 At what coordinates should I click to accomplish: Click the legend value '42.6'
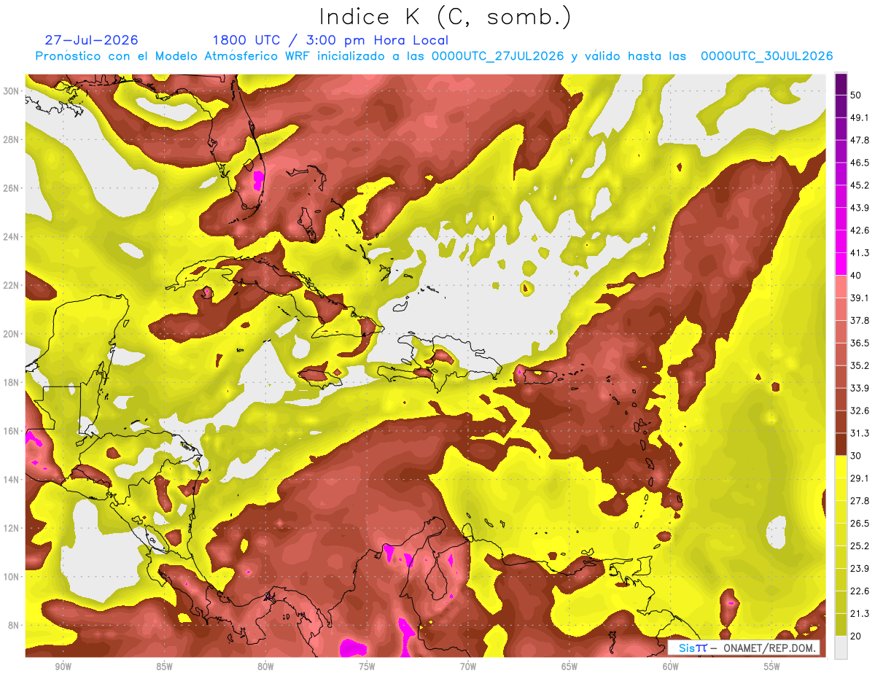[x=860, y=230]
